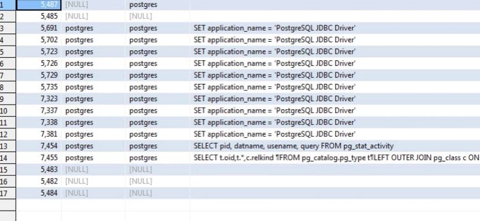The width and height of the screenshot is (480, 221).
Task: Click the [NULL] datname cell in row 5,483
Action: click(93, 170)
